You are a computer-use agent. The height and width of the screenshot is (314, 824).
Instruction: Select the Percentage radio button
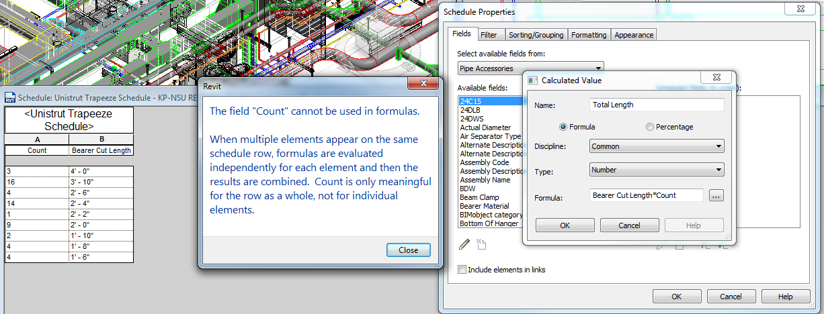649,127
